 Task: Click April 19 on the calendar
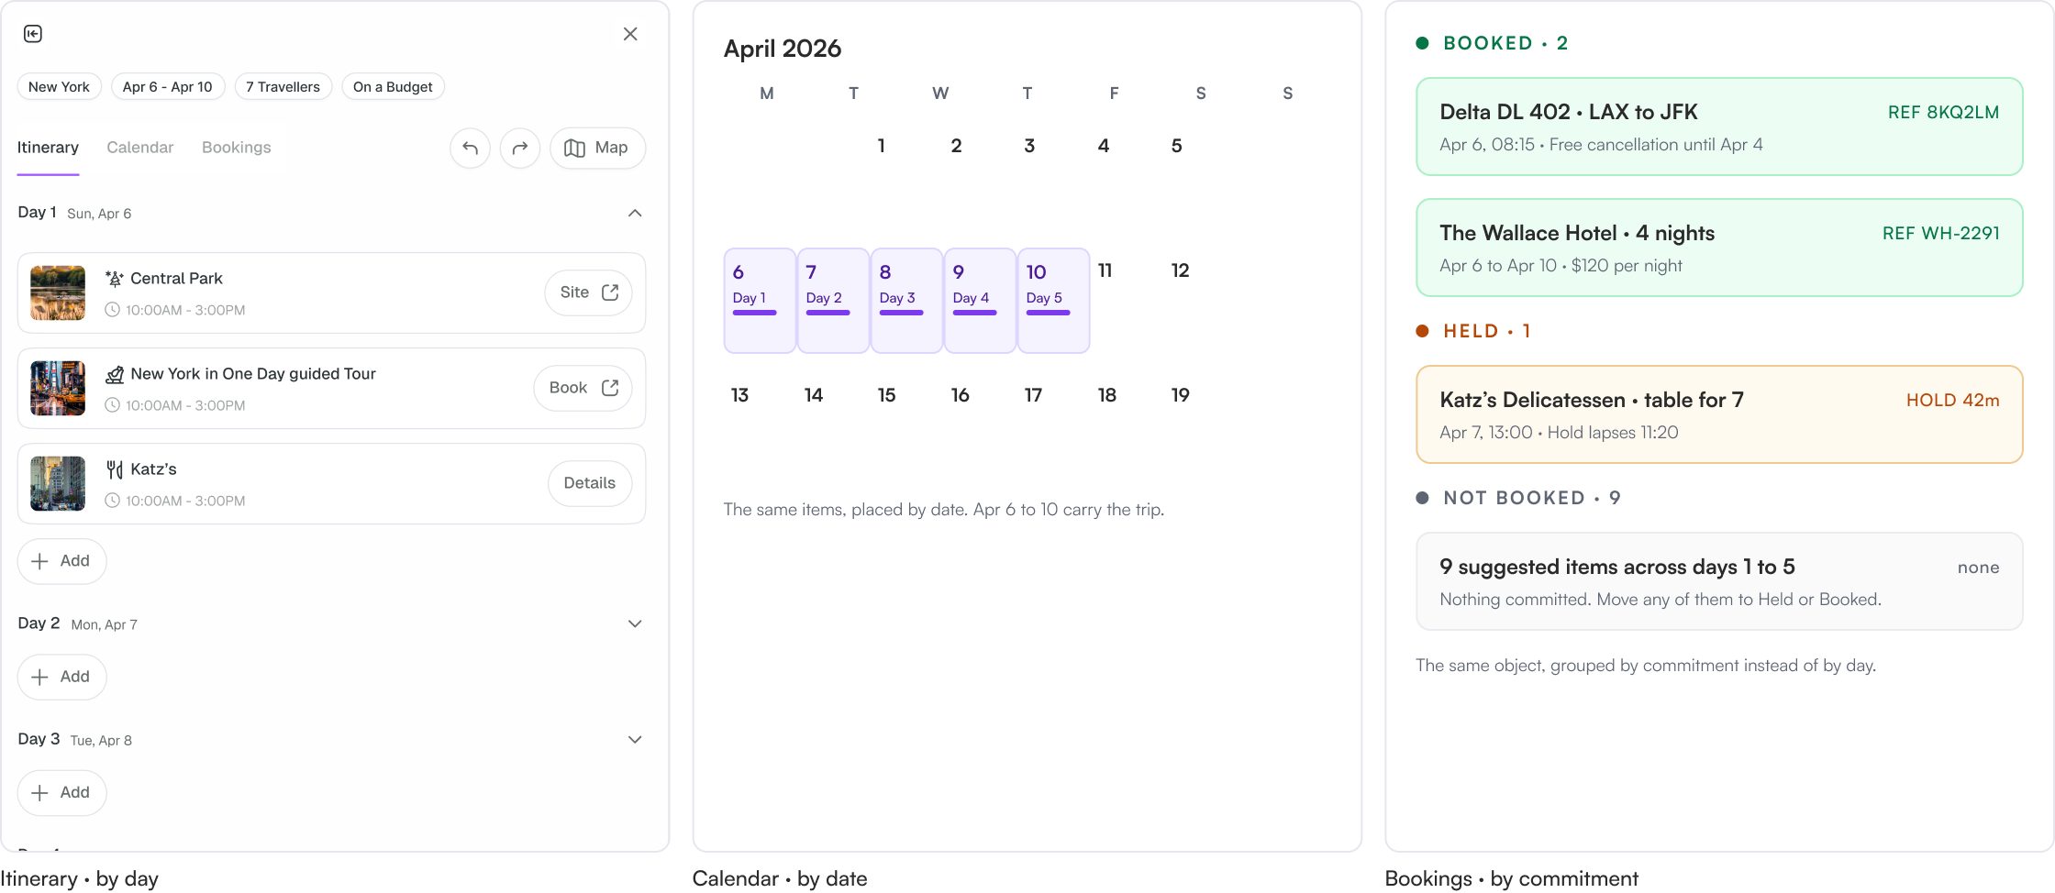[x=1180, y=395]
